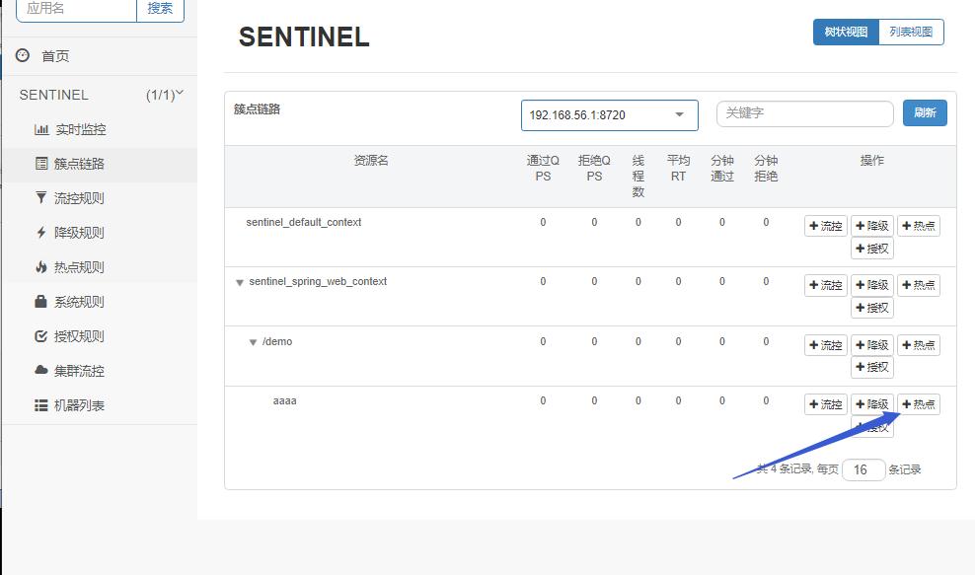Click the SENTINEL page heading
The image size is (975, 575).
click(x=304, y=36)
